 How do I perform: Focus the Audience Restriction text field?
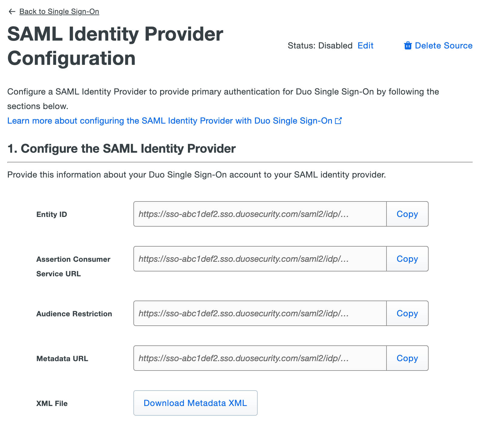point(260,314)
